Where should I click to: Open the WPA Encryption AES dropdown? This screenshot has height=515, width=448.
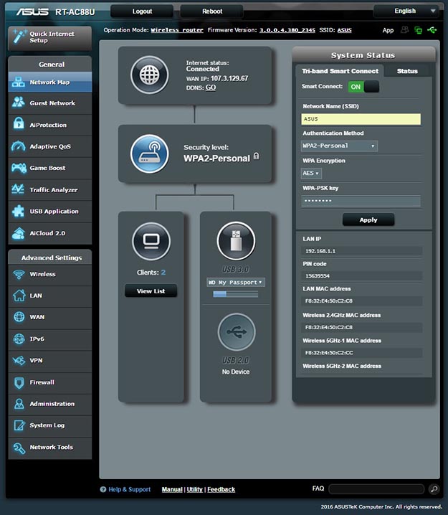[x=311, y=174]
